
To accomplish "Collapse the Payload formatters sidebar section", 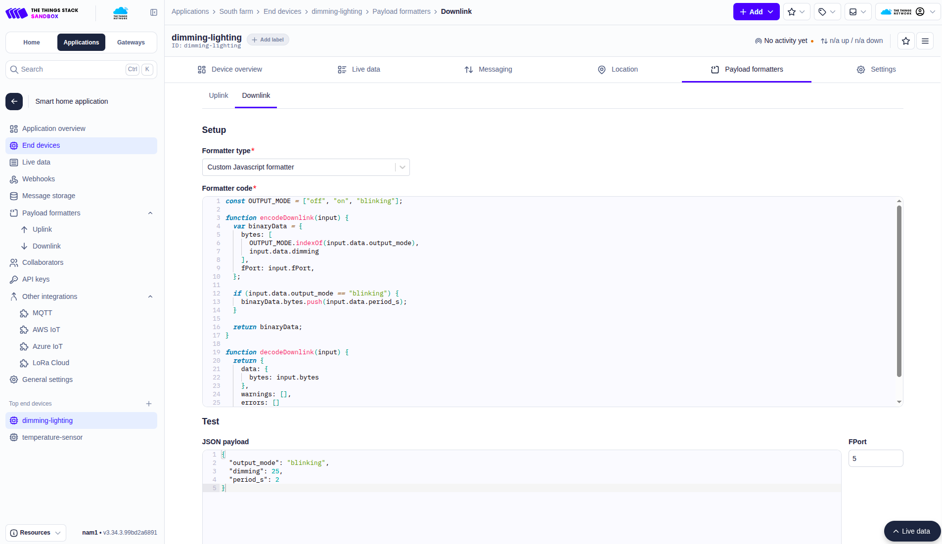I will pos(150,213).
